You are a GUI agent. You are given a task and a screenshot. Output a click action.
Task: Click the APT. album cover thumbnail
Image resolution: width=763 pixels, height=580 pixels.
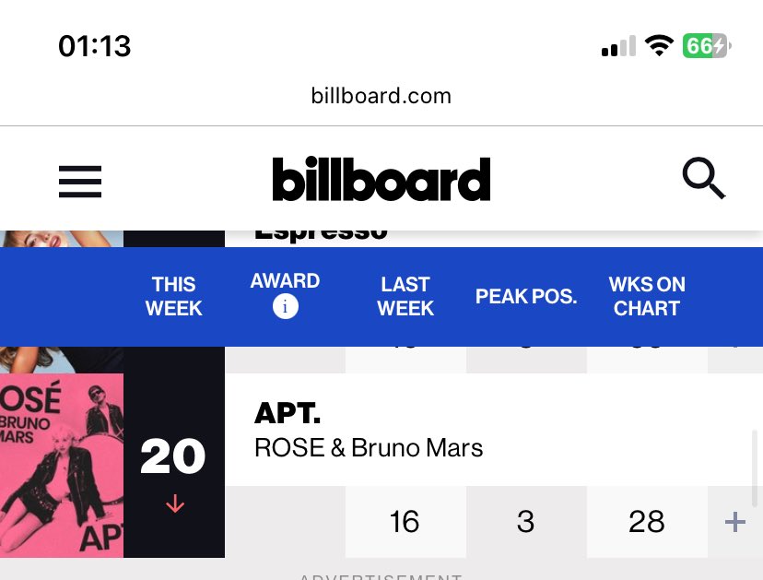coord(62,466)
